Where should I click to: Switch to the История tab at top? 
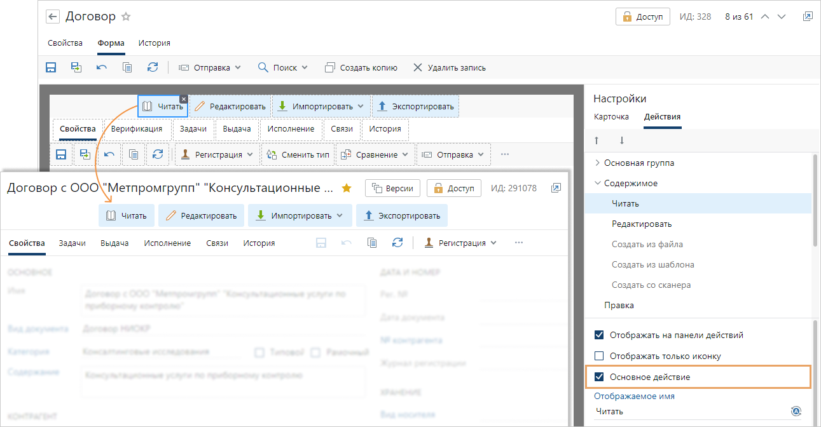[154, 43]
